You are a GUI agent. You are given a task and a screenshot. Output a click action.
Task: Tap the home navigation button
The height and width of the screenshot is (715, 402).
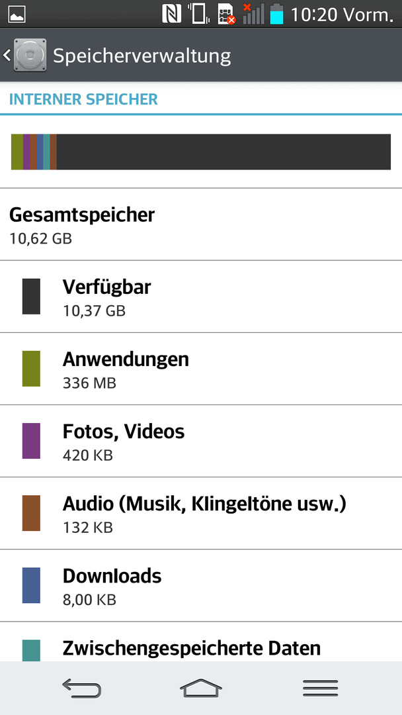(201, 688)
